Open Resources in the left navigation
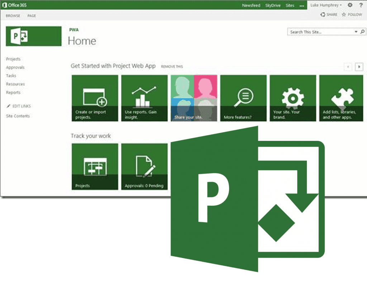367x281 pixels. tap(15, 84)
